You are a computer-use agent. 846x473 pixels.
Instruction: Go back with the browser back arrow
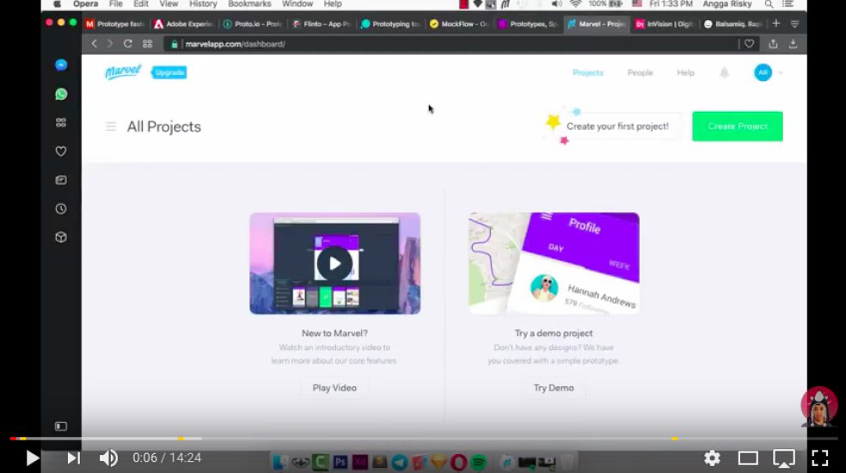coord(95,44)
